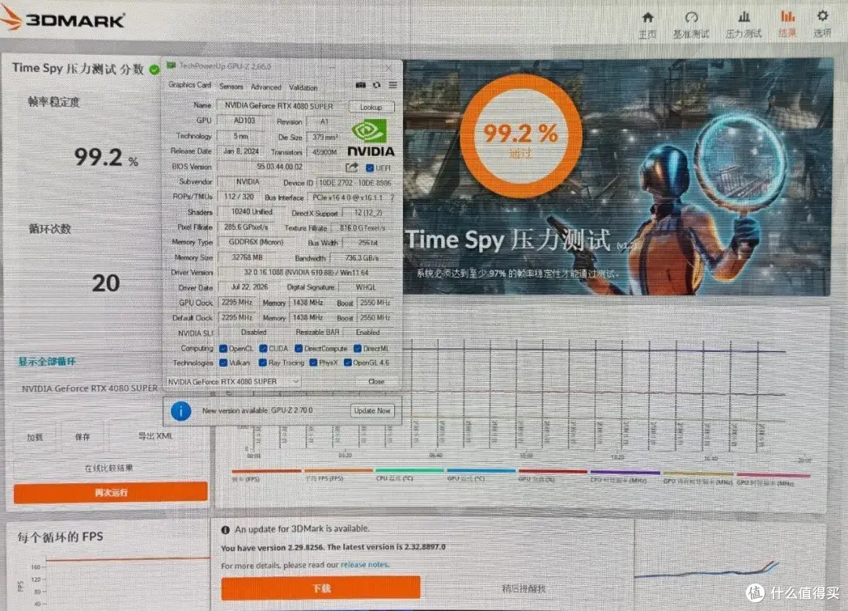Image resolution: width=848 pixels, height=611 pixels.
Task: Click the BIOS export share icon in GPU-Z
Action: pos(352,168)
